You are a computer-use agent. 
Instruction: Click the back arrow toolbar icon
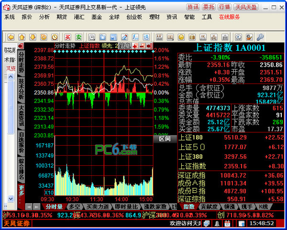click(11, 37)
